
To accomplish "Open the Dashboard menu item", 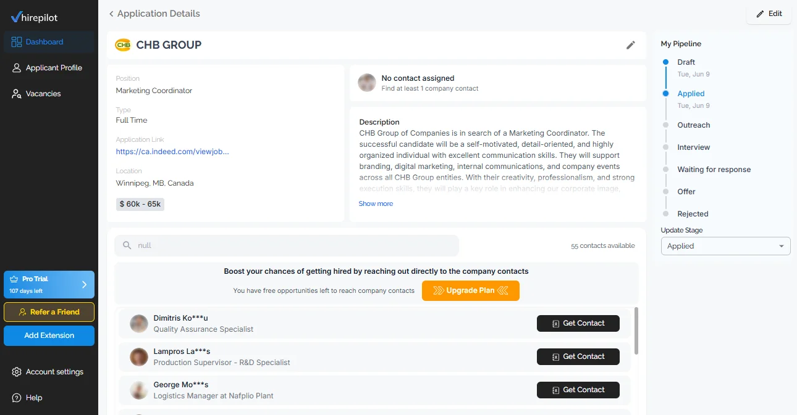I will [49, 42].
